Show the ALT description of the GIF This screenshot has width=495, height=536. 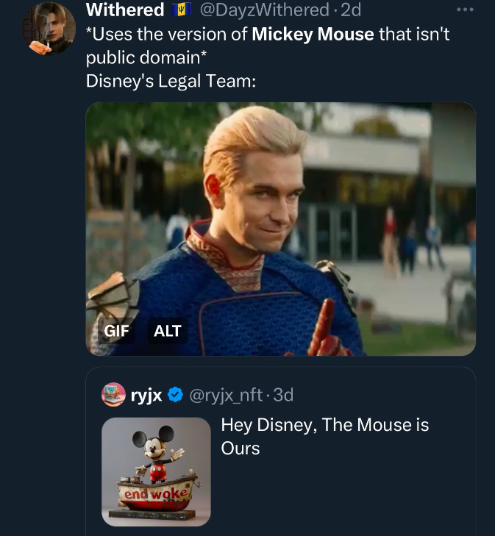167,331
